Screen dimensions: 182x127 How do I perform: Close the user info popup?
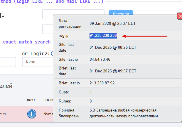(180, 16)
